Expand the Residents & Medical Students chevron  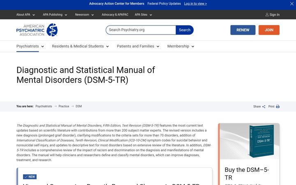point(107,46)
